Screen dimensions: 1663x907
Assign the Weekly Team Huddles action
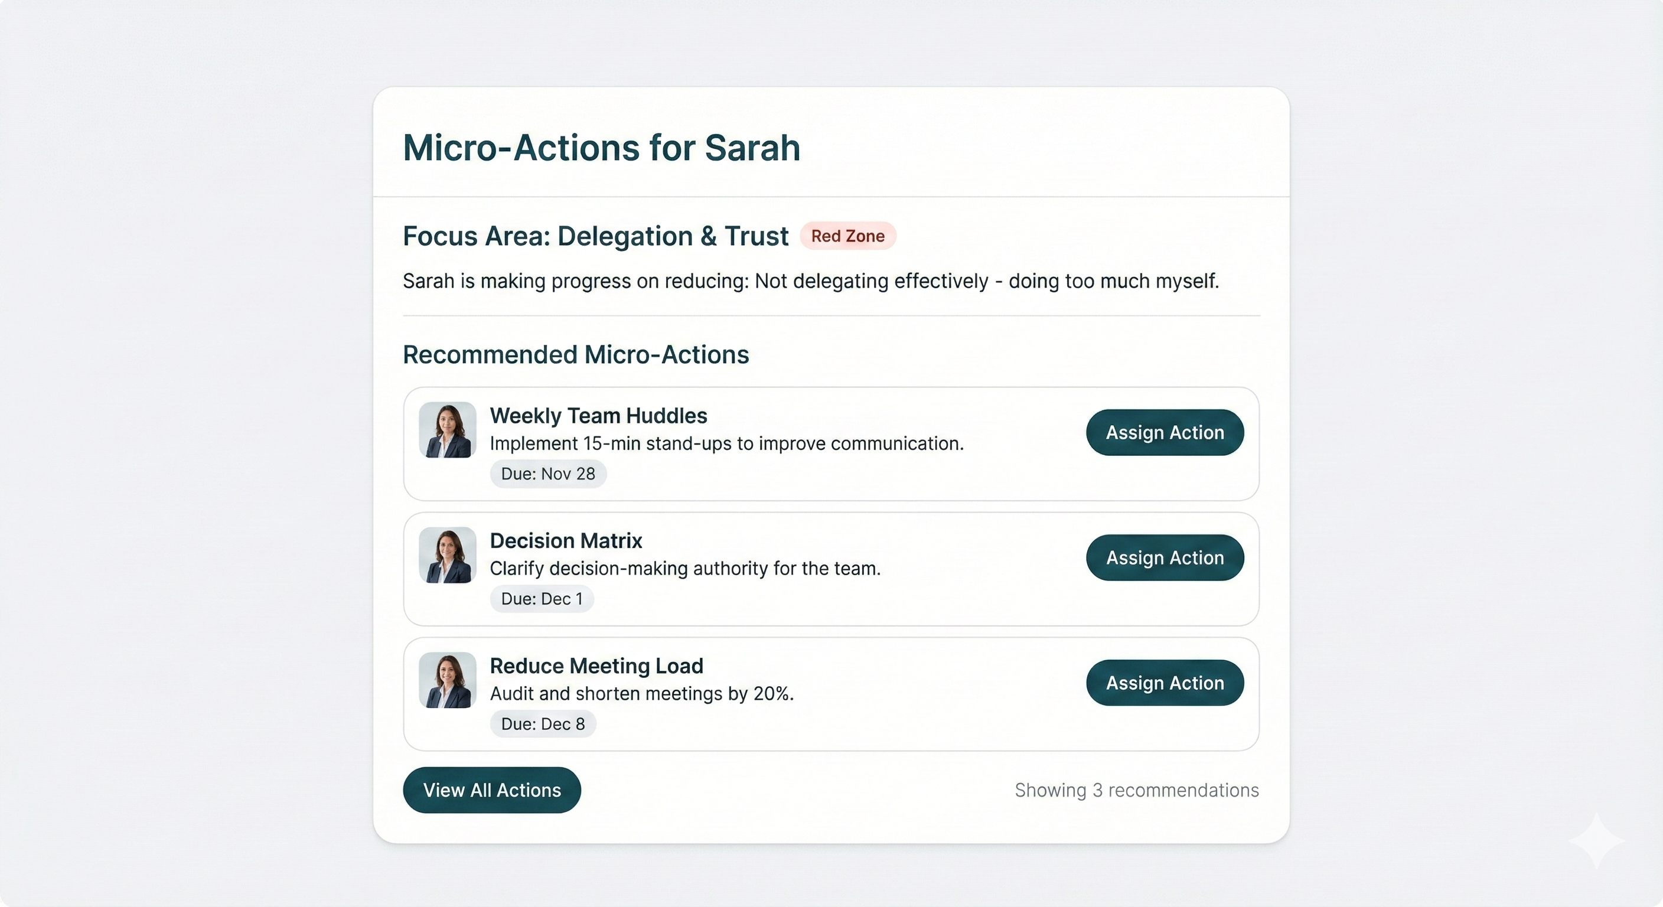pos(1165,432)
